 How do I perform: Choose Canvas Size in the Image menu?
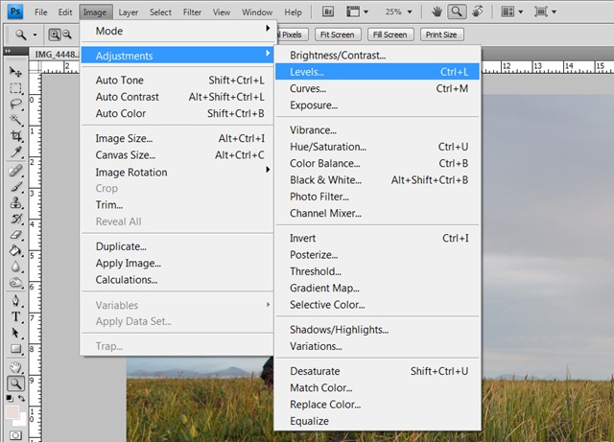pyautogui.click(x=177, y=155)
